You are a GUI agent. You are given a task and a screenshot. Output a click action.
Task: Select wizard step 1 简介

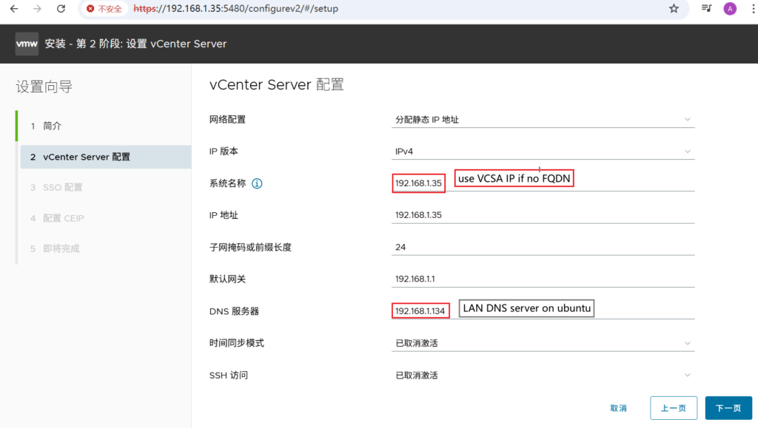(x=105, y=126)
